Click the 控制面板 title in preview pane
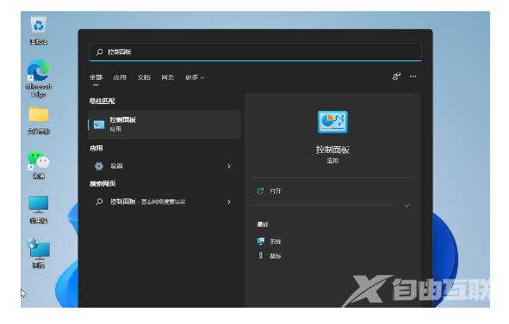The width and height of the screenshot is (509, 324). click(x=332, y=150)
